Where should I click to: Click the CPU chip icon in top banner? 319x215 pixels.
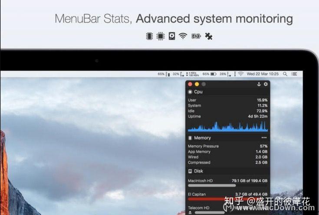[161, 36]
